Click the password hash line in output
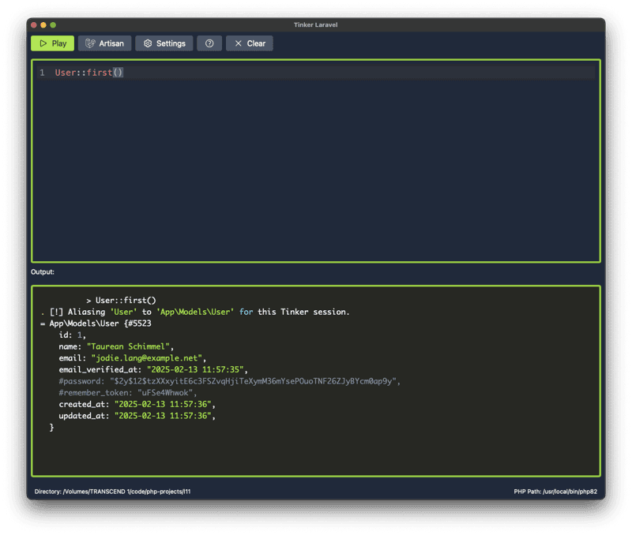Screen dimensions: 632x535 click(229, 381)
